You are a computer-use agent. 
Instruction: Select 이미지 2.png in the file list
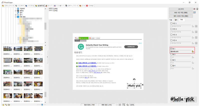point(53,10)
